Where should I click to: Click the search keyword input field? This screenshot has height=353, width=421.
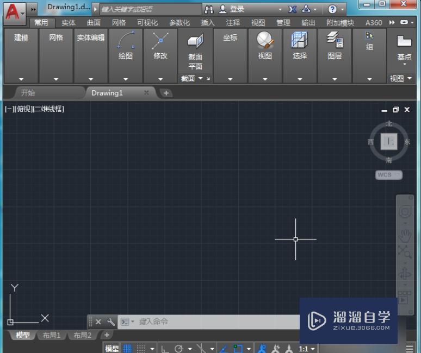click(x=151, y=9)
